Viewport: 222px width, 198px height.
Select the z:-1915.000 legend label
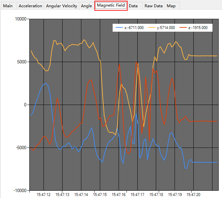coord(198,27)
